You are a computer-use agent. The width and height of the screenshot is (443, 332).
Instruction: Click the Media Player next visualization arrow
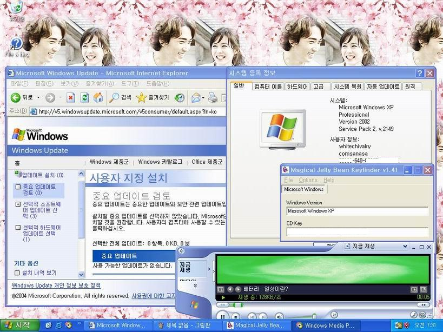[x=238, y=289]
